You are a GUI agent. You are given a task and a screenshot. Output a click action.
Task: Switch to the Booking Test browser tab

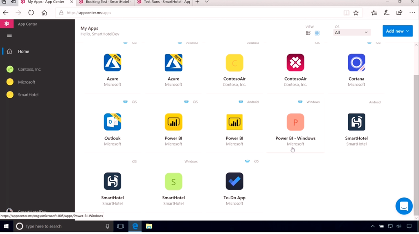(105, 2)
